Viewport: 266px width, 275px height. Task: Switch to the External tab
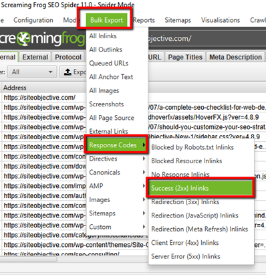pyautogui.click(x=35, y=57)
